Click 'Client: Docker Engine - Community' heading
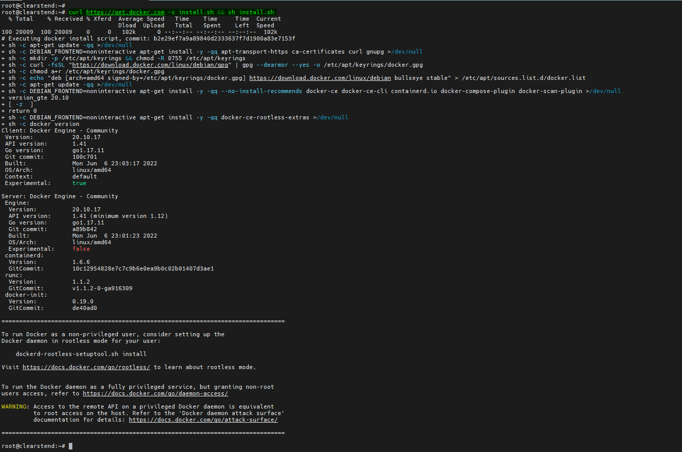 [x=60, y=130]
